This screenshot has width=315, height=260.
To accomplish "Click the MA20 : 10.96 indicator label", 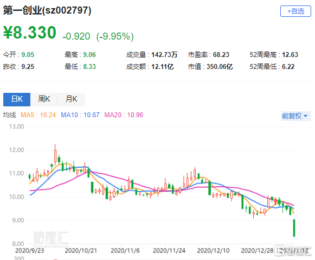I will 124,115.
